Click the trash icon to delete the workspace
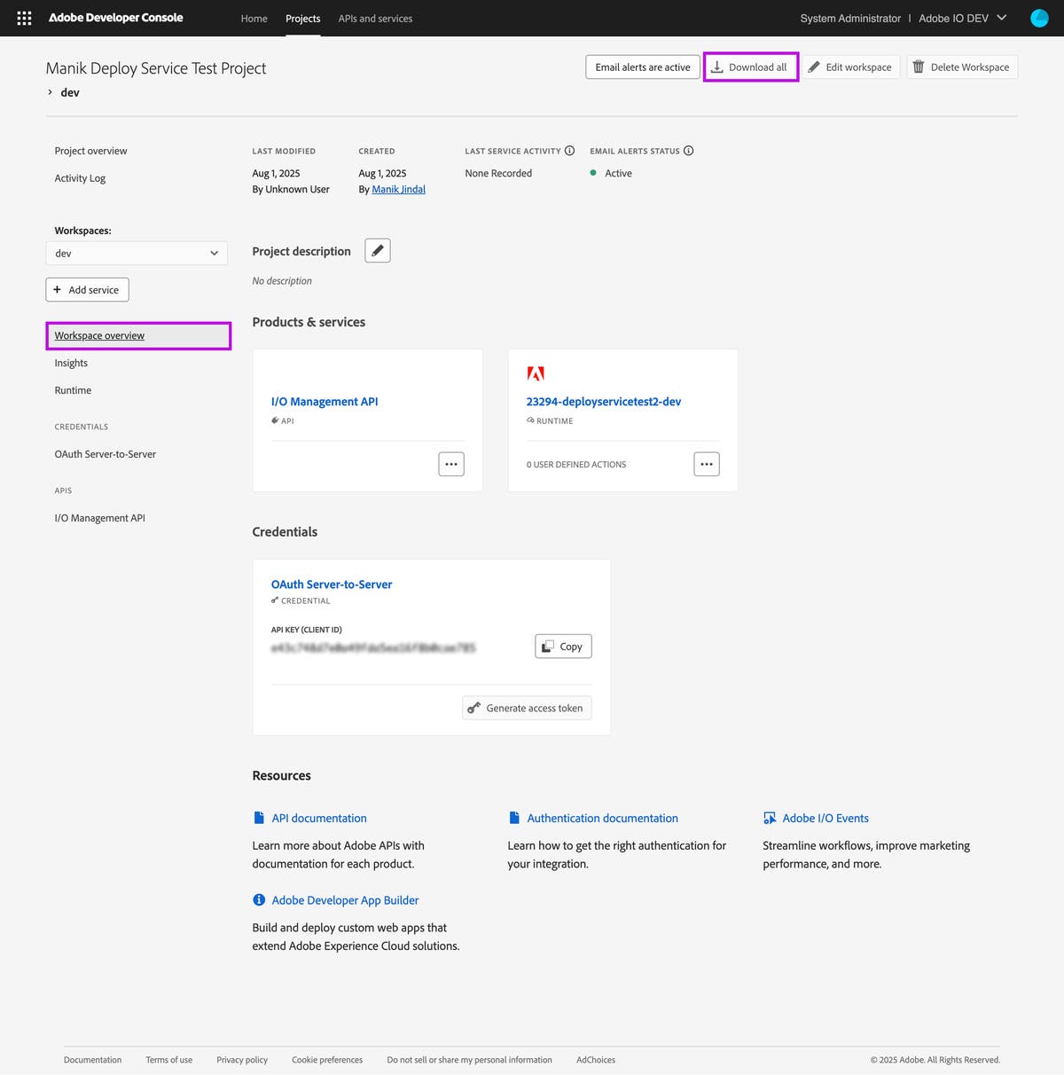This screenshot has height=1075, width=1064. (x=919, y=67)
